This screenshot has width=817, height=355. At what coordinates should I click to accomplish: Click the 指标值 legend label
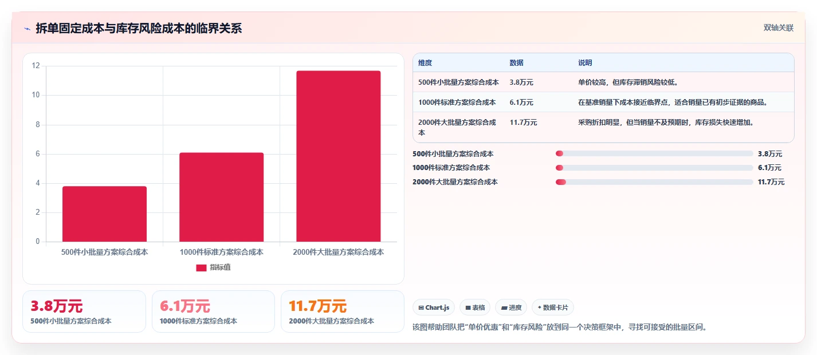pos(220,267)
